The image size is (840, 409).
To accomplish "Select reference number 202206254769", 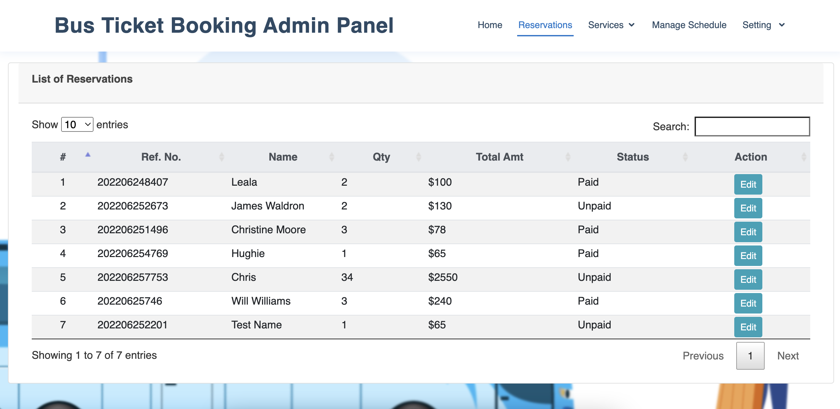I will coord(133,253).
